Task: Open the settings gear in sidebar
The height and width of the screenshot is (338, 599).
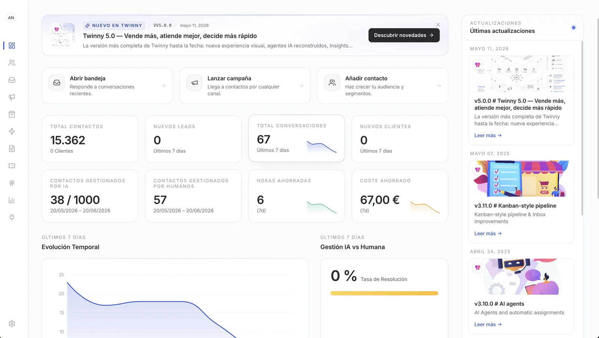Action: [12, 324]
